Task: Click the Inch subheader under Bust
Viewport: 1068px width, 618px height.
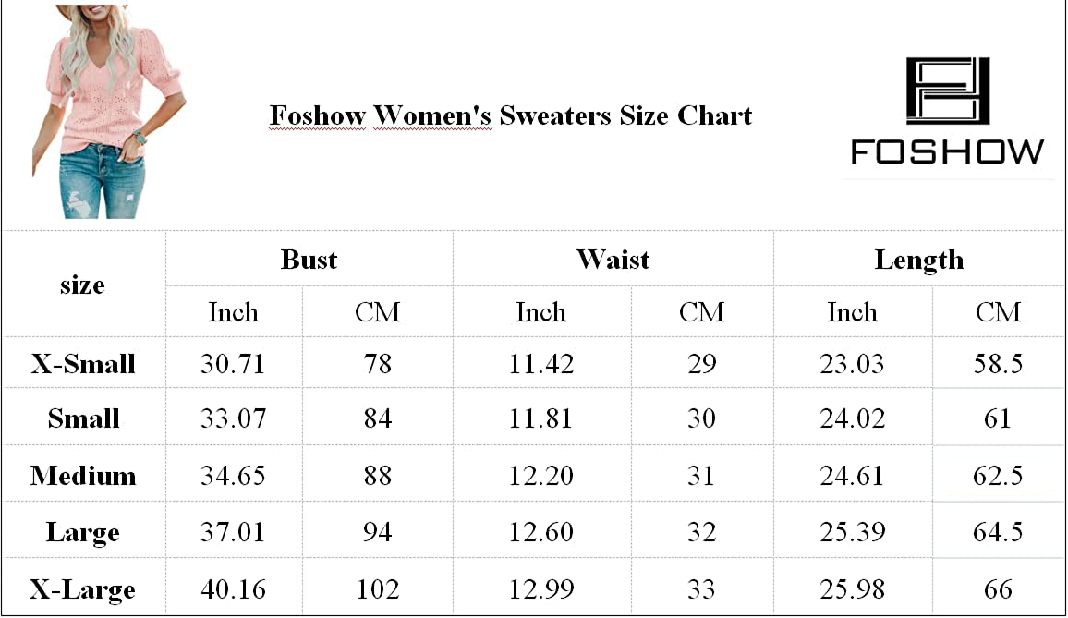Action: point(233,312)
